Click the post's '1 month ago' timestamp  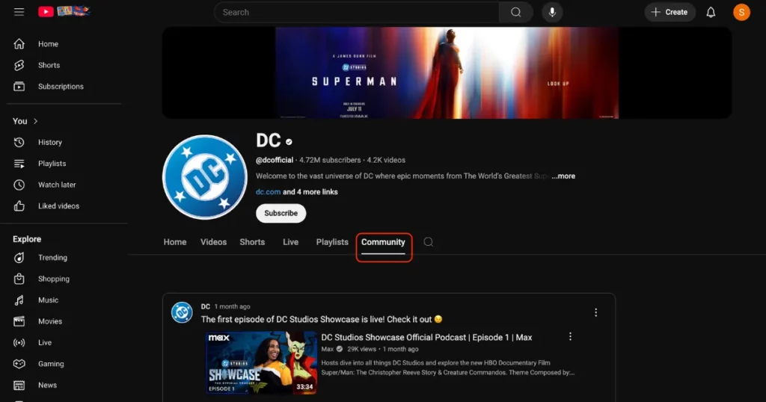(x=232, y=306)
